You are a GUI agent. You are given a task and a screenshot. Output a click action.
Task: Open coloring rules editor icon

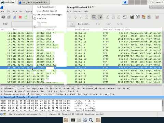tap(143, 17)
